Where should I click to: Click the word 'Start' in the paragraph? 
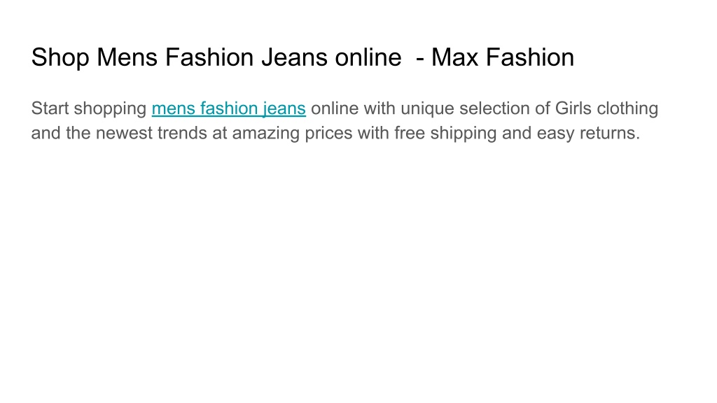(50, 108)
